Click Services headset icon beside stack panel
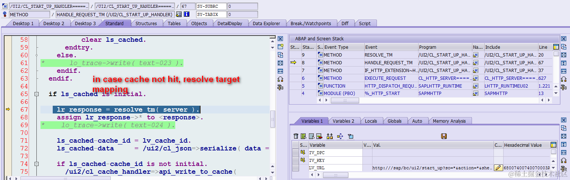 (564, 79)
